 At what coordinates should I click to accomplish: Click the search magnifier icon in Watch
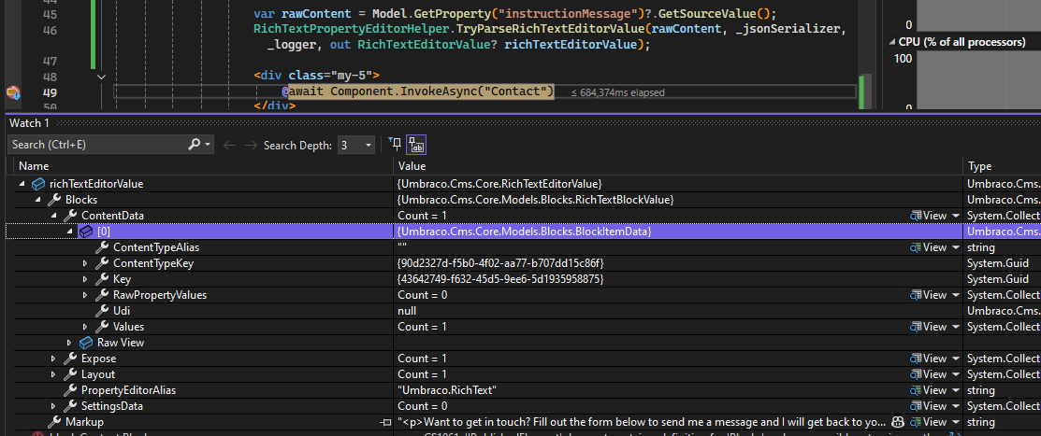point(195,145)
